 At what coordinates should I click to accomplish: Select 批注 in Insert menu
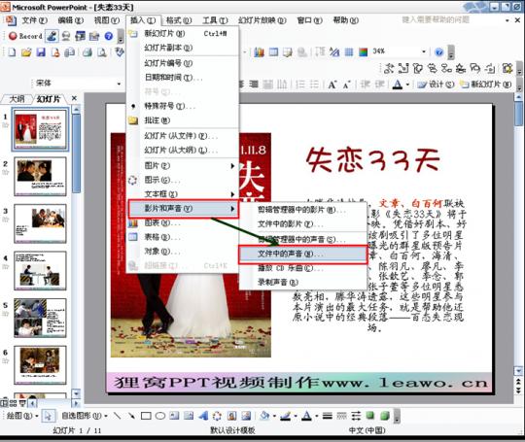[183, 120]
